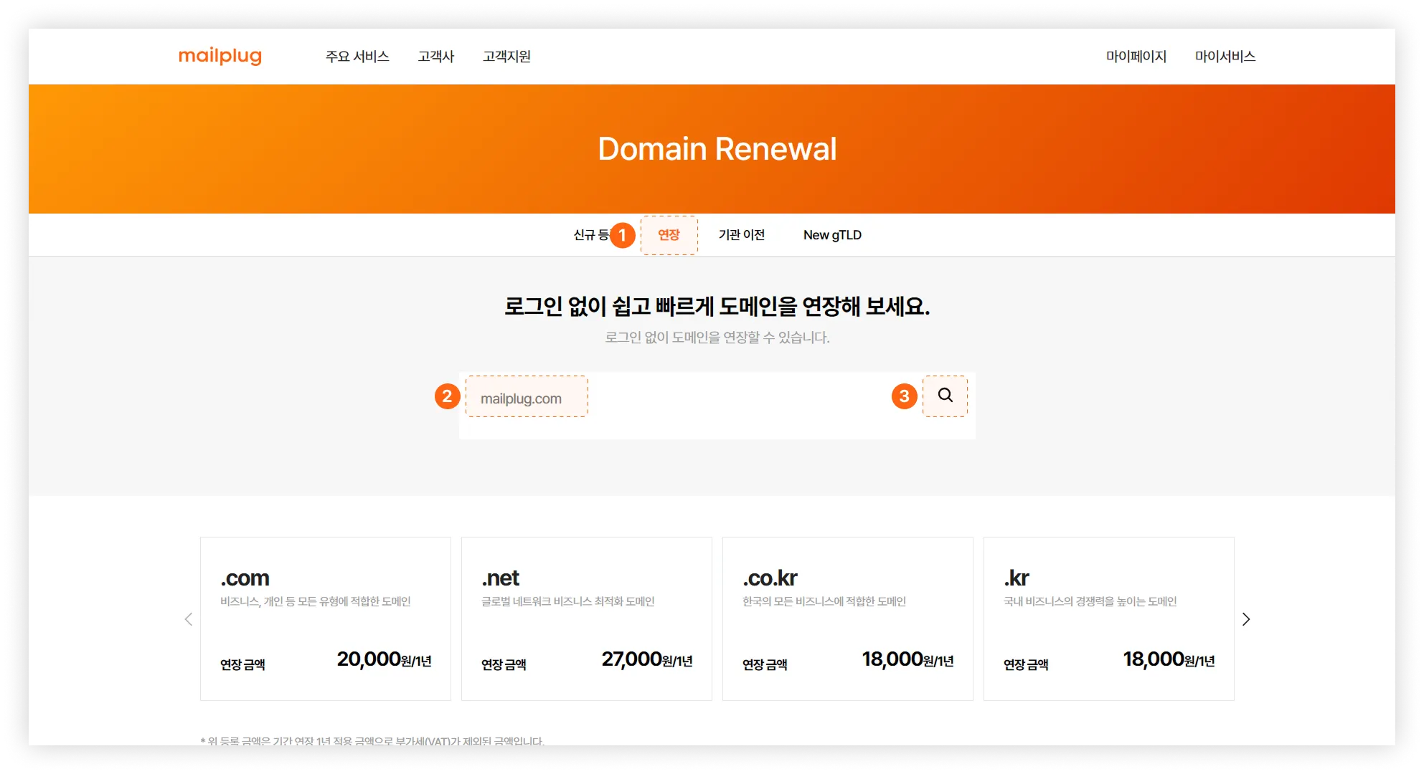Click the left carousel arrow
This screenshot has height=774, width=1424.
coord(189,619)
